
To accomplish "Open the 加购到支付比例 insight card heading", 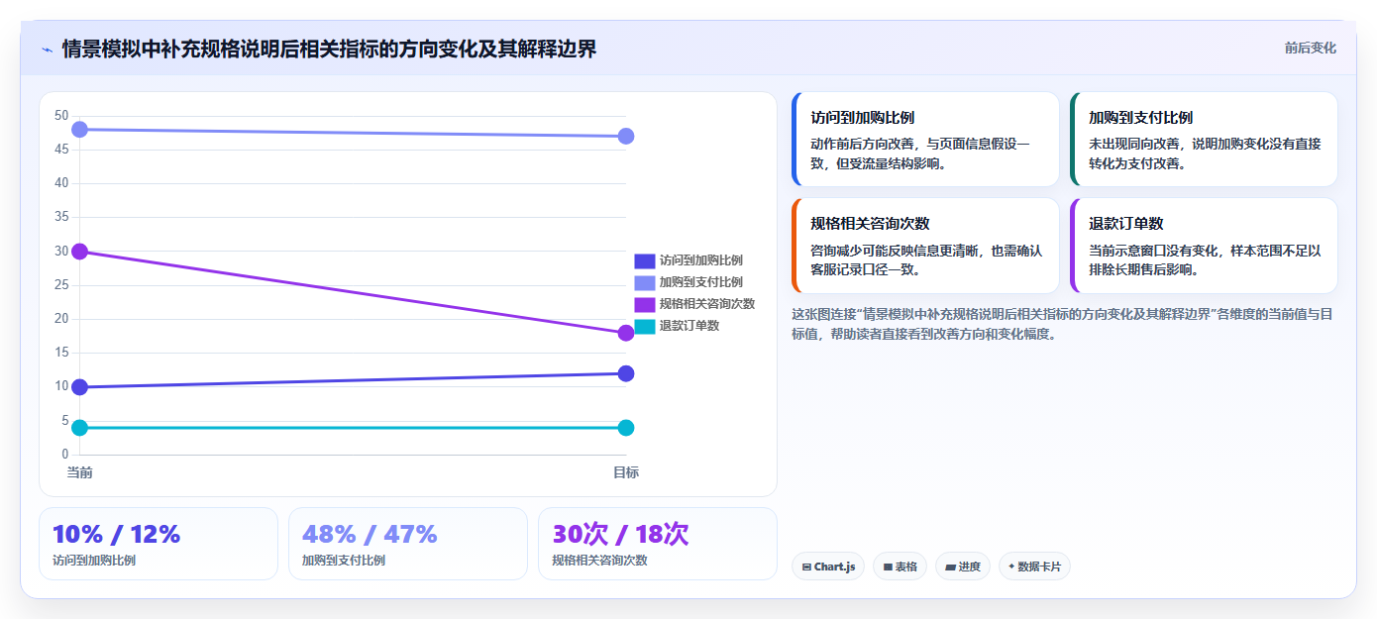I will [1140, 118].
